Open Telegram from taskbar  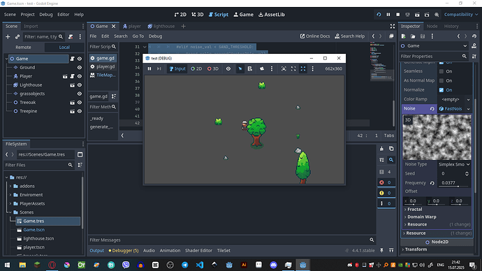coord(184,265)
